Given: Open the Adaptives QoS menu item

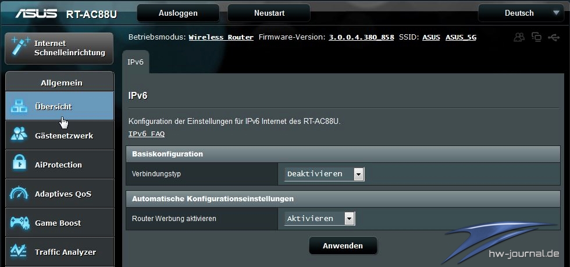Looking at the screenshot, I should pyautogui.click(x=59, y=194).
